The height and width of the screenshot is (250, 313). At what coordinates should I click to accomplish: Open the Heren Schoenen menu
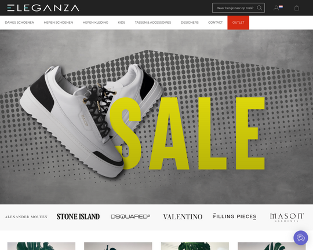click(59, 23)
